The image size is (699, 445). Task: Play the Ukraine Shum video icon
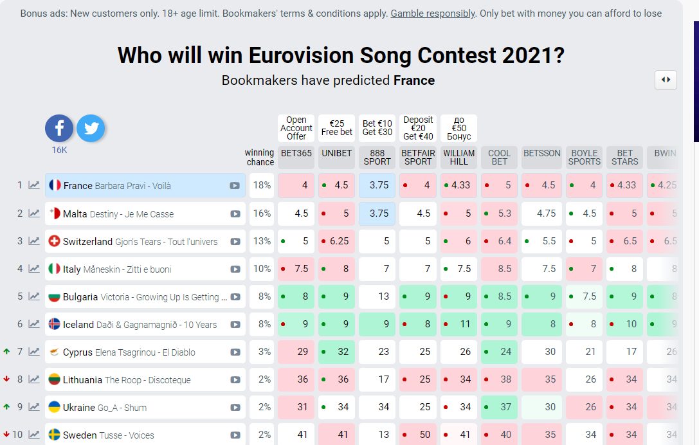(x=235, y=408)
